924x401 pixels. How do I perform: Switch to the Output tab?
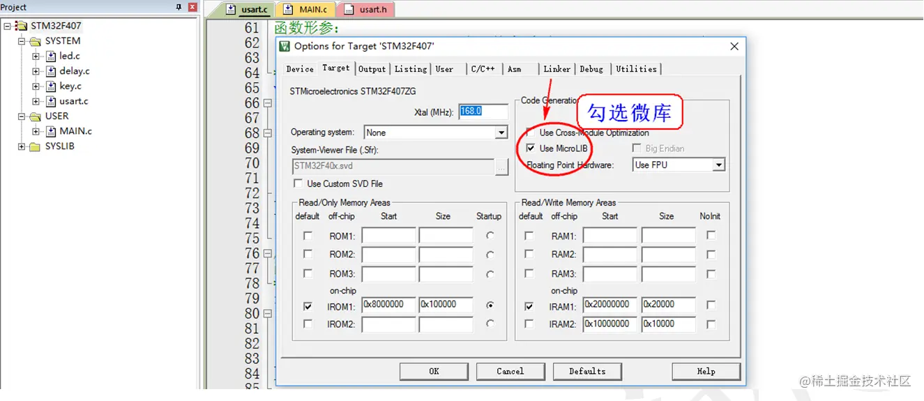(x=372, y=69)
